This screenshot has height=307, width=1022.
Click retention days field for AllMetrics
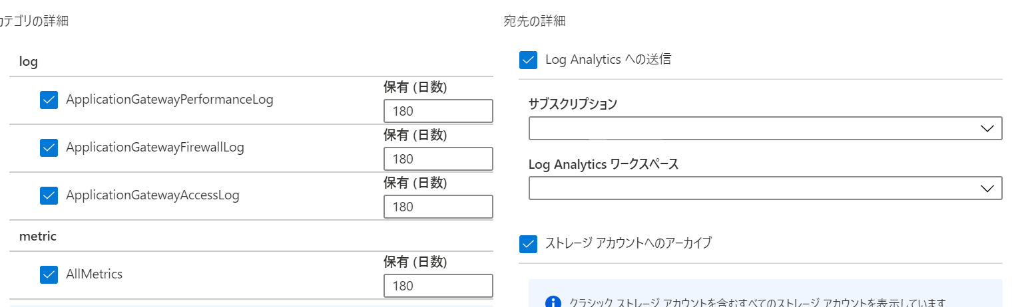438,286
